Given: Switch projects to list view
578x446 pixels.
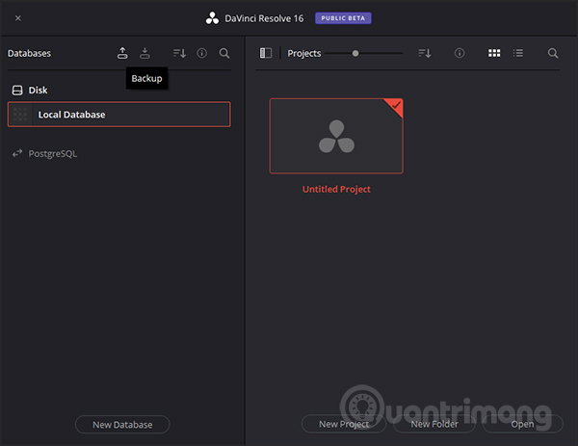Looking at the screenshot, I should 518,53.
